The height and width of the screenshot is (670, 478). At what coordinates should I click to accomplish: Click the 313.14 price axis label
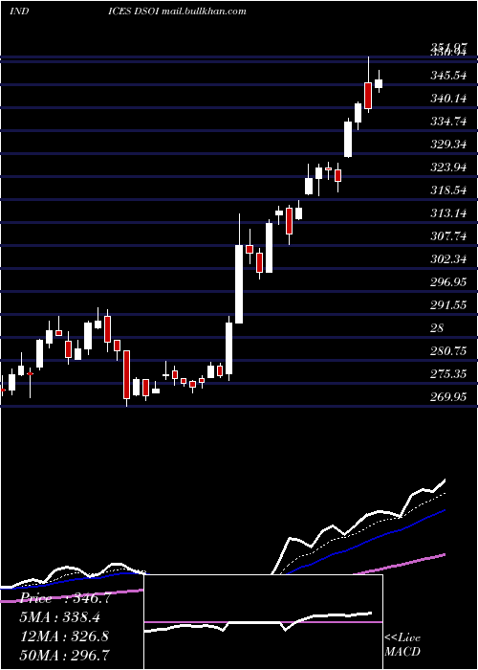[x=448, y=213]
